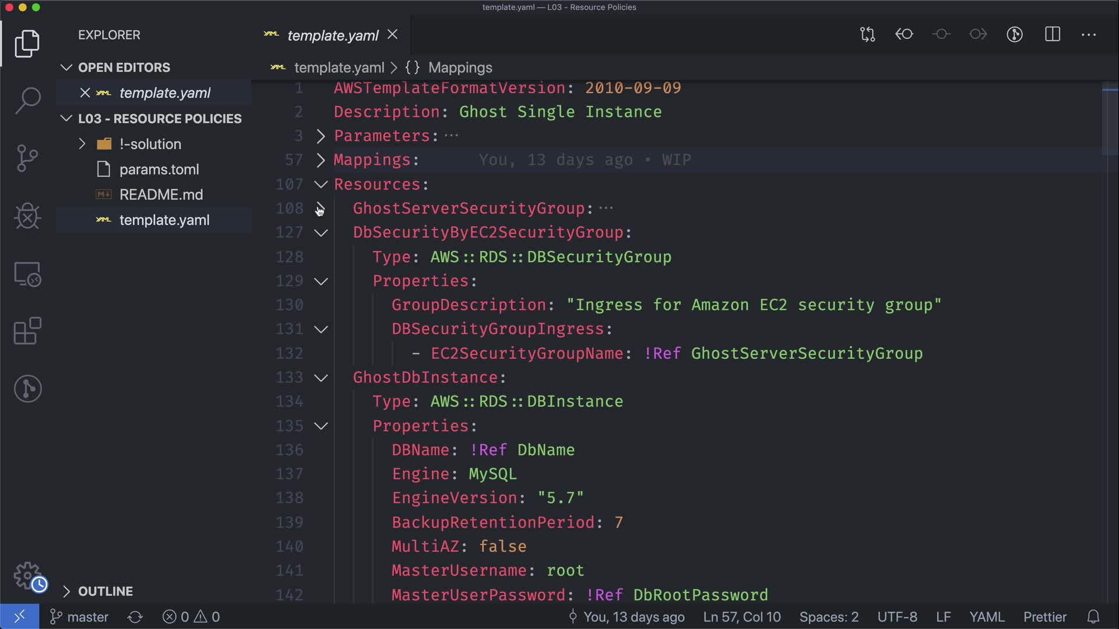Click the Split Editor Right icon
Viewport: 1119px width, 629px height.
click(x=1052, y=34)
